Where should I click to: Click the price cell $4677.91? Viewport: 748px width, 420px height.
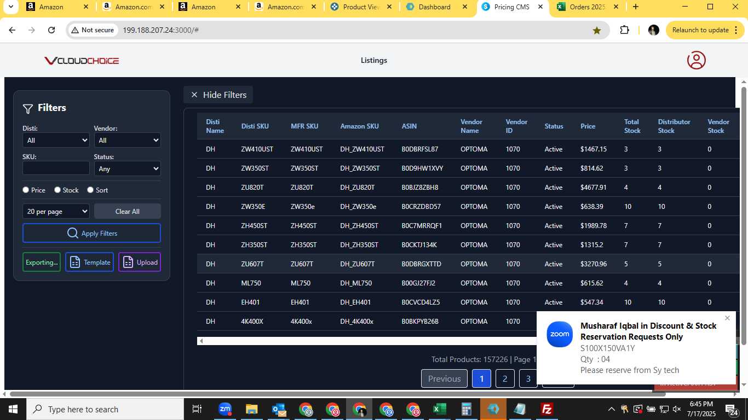[x=594, y=187]
